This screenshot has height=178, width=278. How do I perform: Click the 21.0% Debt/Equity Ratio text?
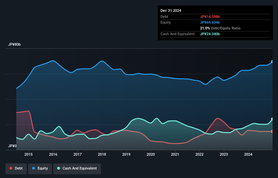pos(220,28)
